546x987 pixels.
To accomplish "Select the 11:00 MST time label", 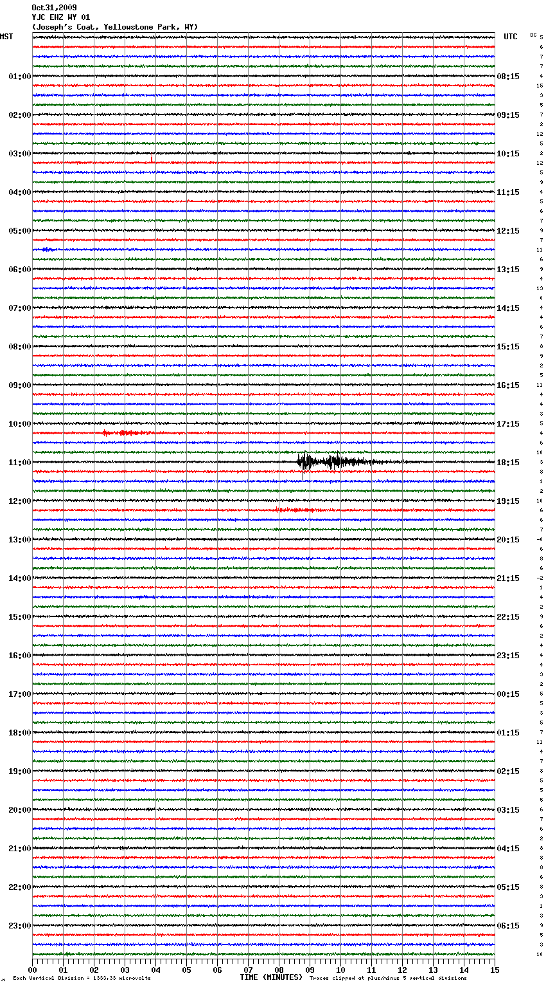I will 20,463.
